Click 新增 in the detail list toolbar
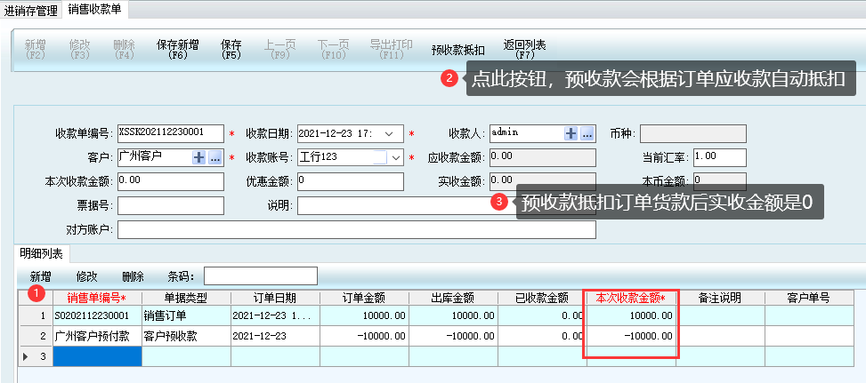The image size is (866, 383). point(41,276)
